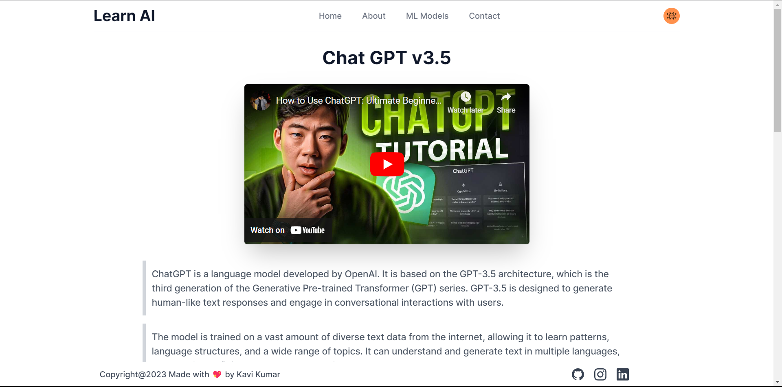
Task: Open the About menu item
Action: click(x=373, y=16)
